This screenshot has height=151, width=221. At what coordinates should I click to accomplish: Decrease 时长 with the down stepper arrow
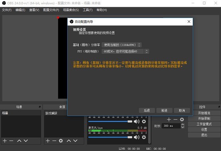(x=183, y=127)
